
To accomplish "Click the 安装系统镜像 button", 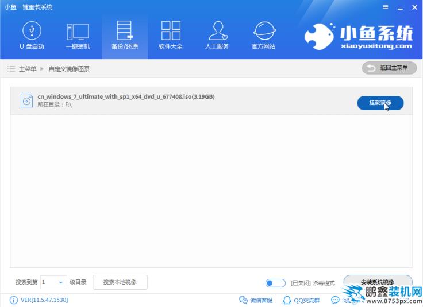I will 378,282.
